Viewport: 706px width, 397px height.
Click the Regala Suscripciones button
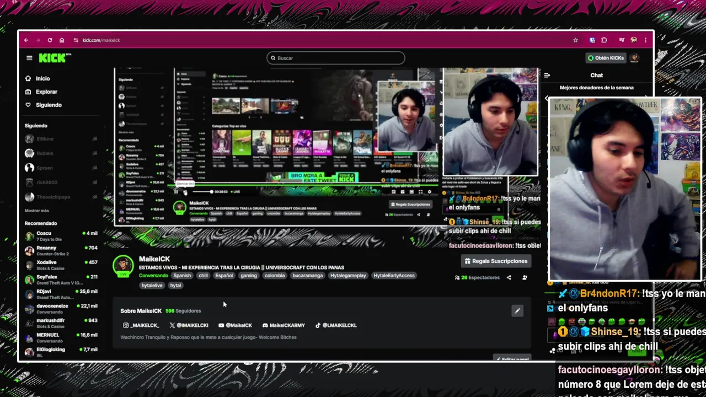496,261
